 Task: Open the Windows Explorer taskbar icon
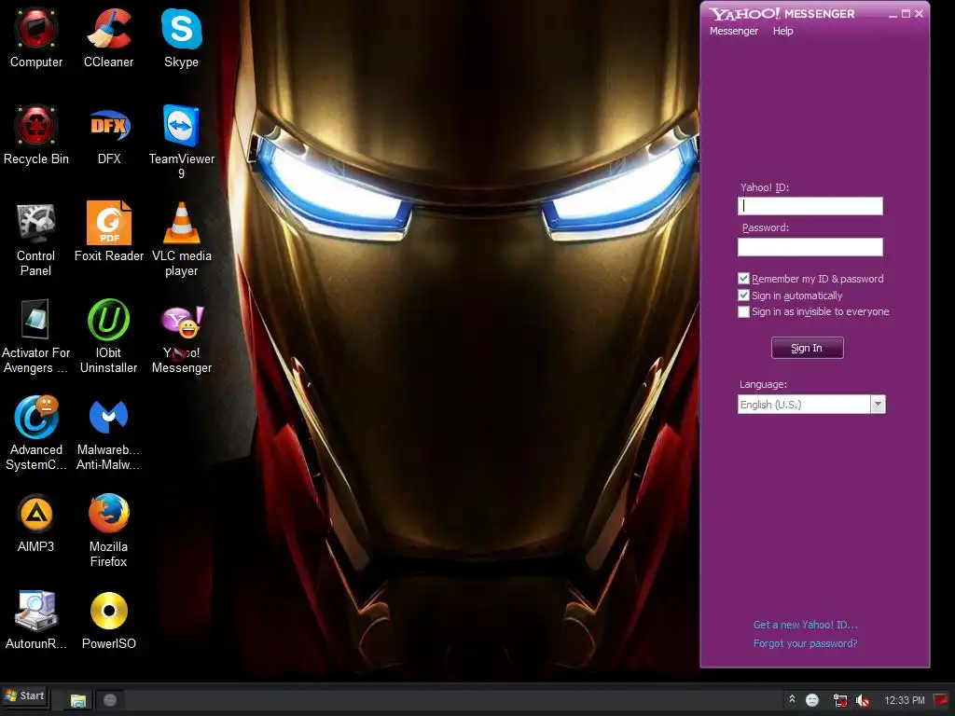[78, 700]
